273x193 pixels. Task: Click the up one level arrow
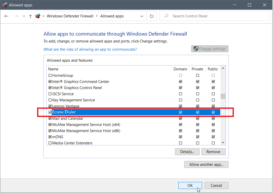30,16
